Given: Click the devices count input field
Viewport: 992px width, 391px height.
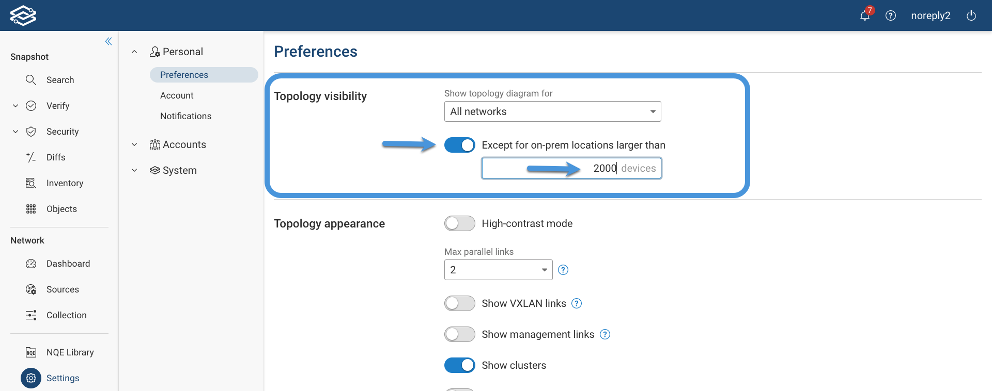Looking at the screenshot, I should (571, 168).
